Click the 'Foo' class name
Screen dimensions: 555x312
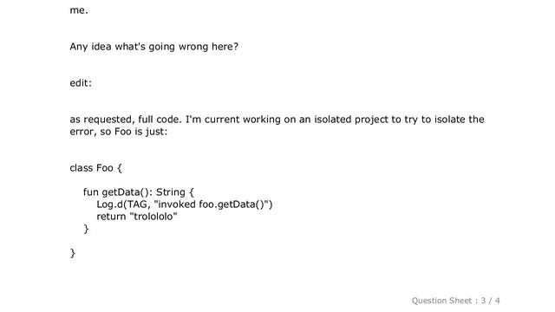pyautogui.click(x=105, y=168)
